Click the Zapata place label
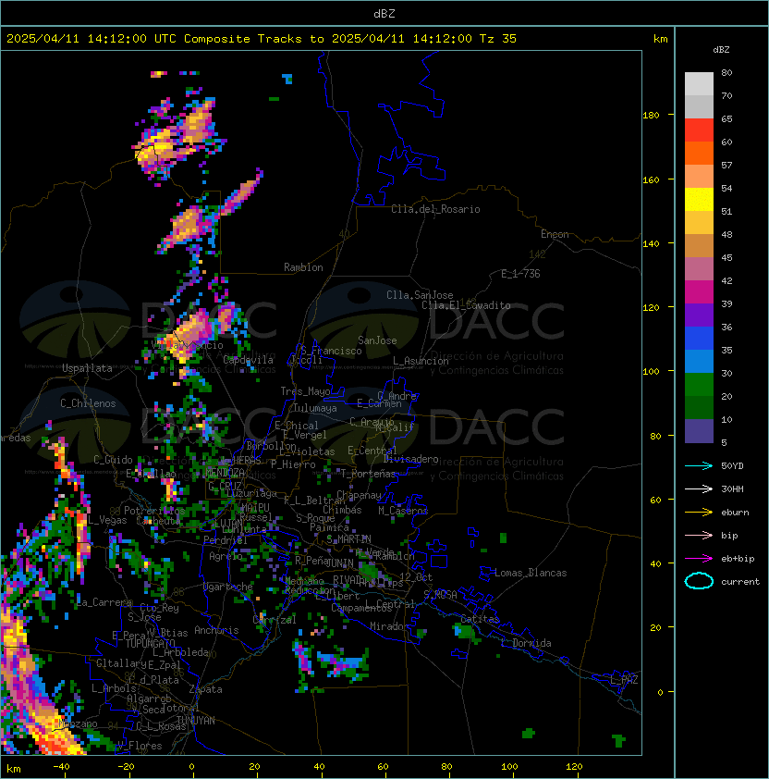769x779 pixels. tap(205, 689)
